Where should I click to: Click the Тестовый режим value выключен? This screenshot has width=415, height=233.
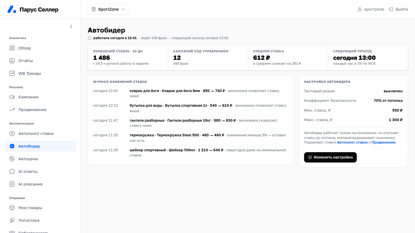(393, 91)
